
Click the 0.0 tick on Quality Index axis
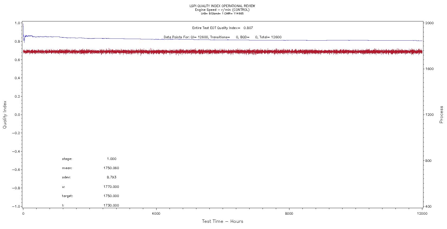coord(17,115)
